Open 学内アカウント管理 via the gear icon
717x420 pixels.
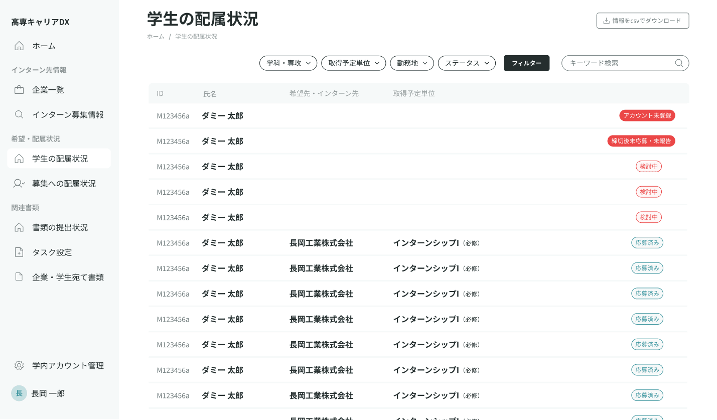tap(19, 365)
